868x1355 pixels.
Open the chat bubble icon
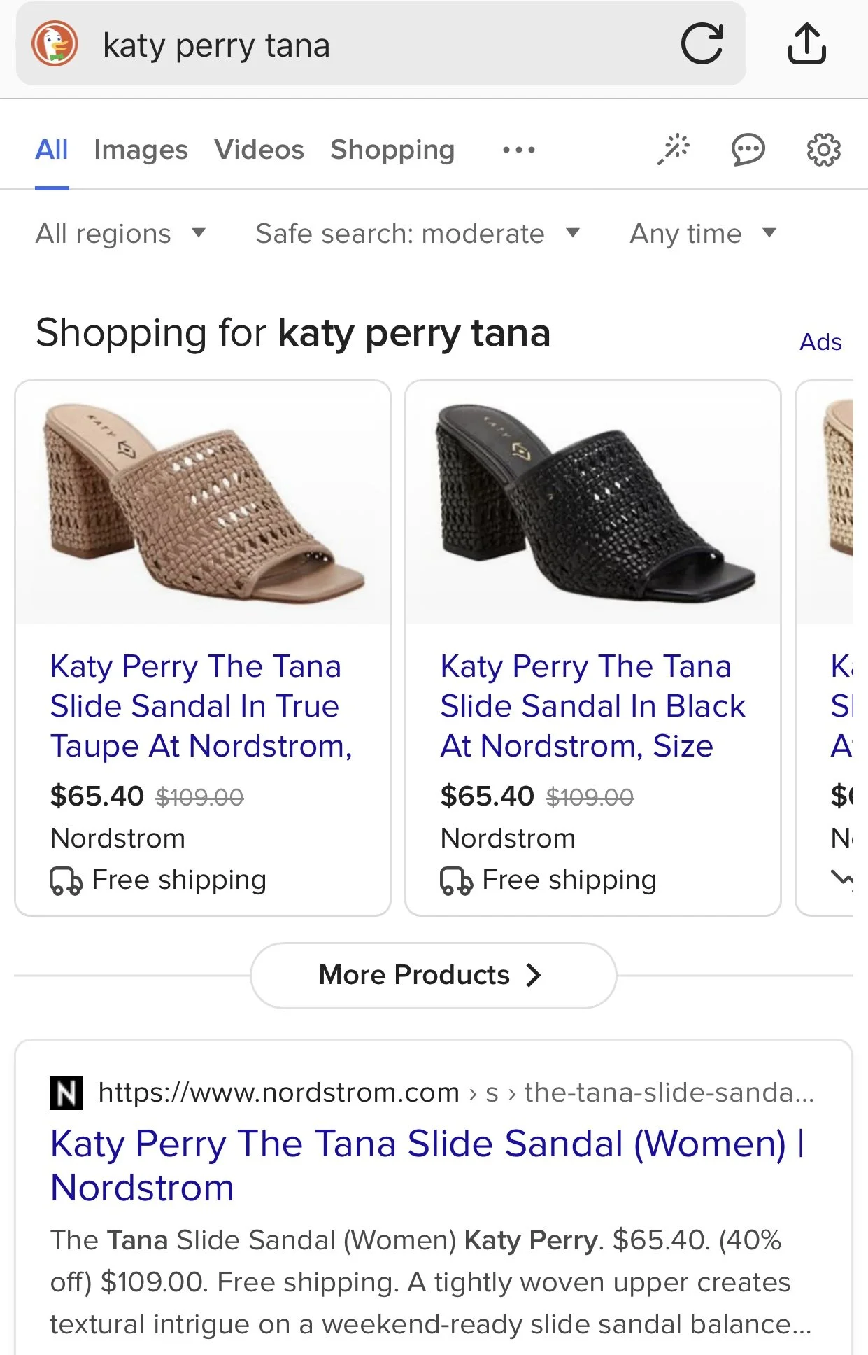point(748,149)
